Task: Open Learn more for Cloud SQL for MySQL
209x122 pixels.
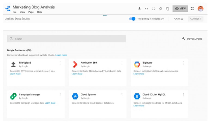Action: coord(139,106)
